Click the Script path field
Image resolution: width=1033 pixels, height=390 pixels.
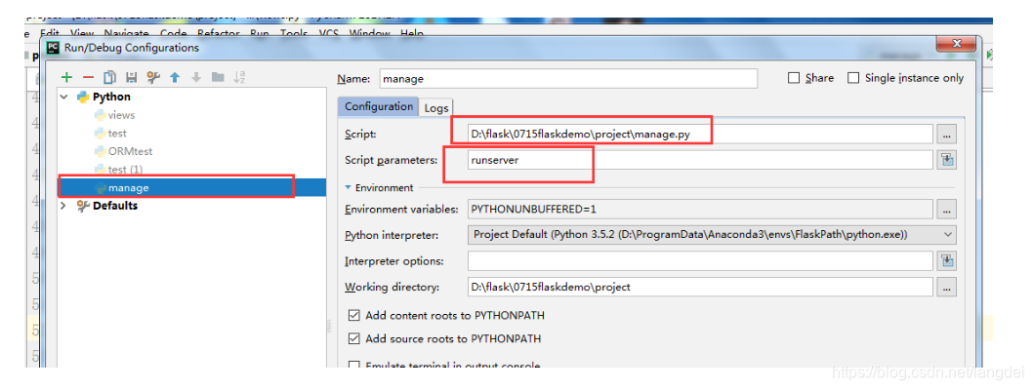pyautogui.click(x=700, y=135)
